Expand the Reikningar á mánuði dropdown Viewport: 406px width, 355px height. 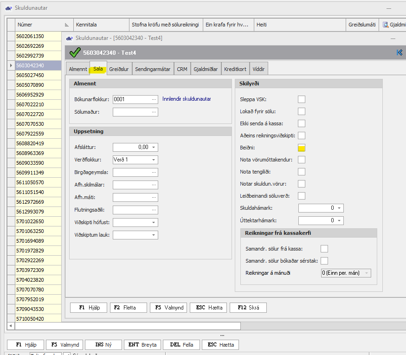pos(367,273)
